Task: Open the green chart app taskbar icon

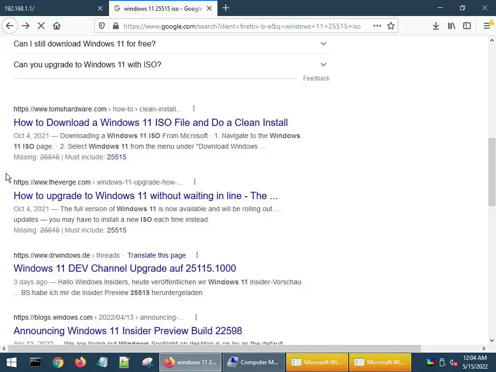Action: tap(124, 362)
